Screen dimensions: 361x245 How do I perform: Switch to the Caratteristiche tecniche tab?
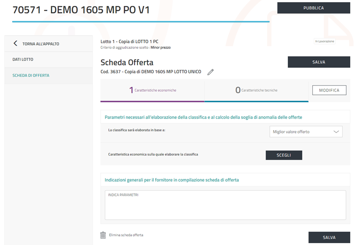(x=256, y=90)
